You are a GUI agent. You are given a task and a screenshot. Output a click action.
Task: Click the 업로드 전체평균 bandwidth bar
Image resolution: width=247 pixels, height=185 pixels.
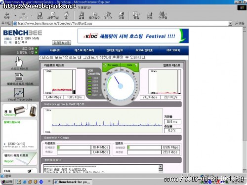pos(144,148)
